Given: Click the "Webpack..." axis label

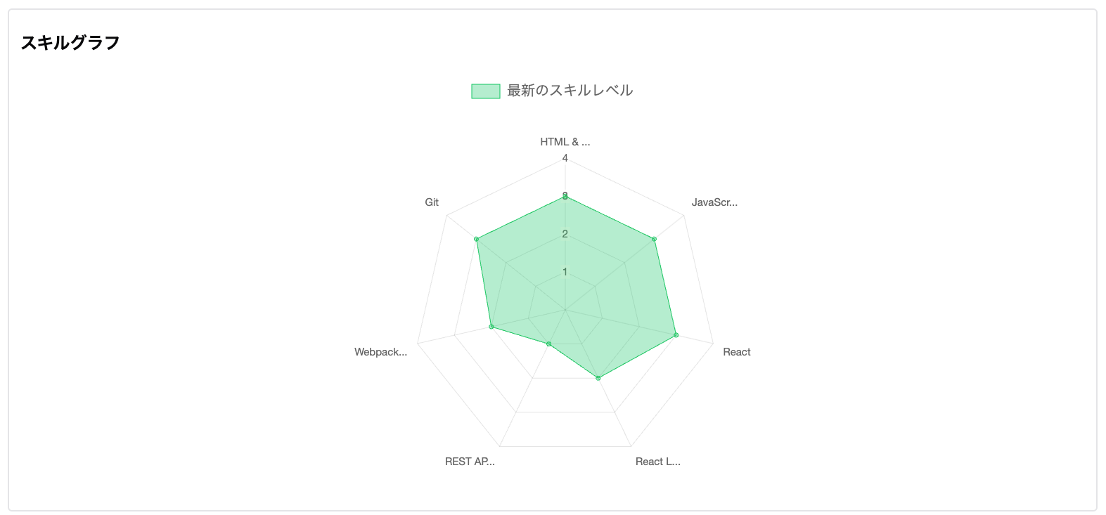Looking at the screenshot, I should 380,352.
